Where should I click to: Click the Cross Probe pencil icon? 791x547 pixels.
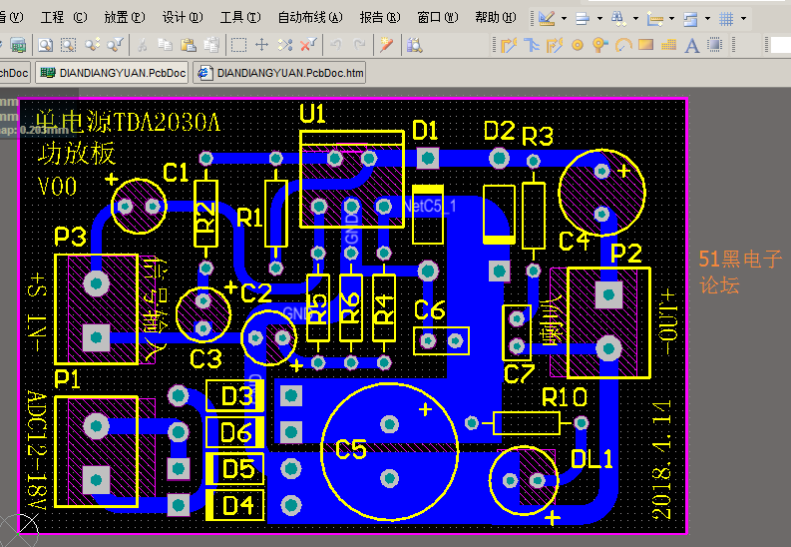386,45
